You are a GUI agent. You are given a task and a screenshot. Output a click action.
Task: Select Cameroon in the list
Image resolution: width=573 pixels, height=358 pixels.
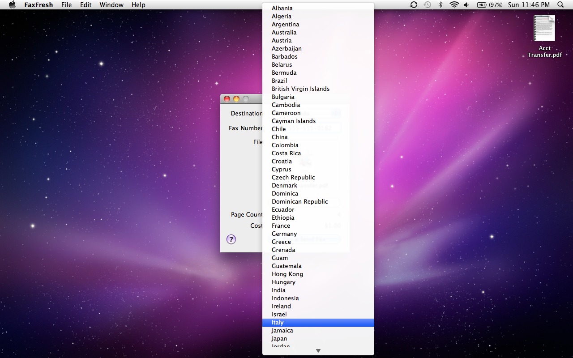[x=318, y=113]
